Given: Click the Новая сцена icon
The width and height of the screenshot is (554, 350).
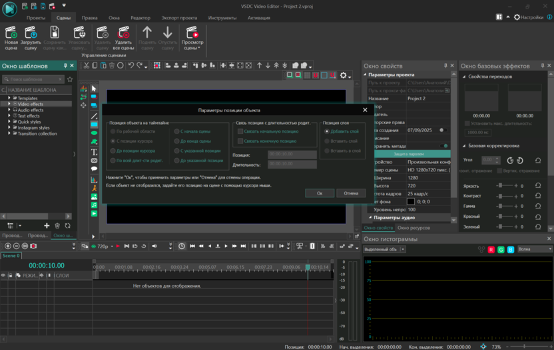Looking at the screenshot, I should pyautogui.click(x=11, y=33).
